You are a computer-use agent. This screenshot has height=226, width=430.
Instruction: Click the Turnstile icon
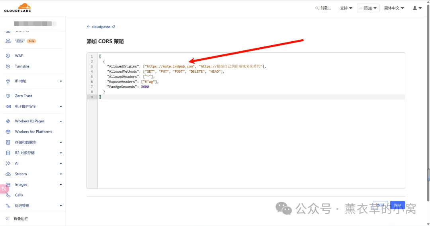click(x=8, y=66)
